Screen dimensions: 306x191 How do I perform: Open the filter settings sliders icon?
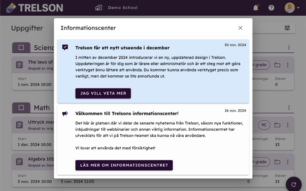pyautogui.click(x=287, y=28)
